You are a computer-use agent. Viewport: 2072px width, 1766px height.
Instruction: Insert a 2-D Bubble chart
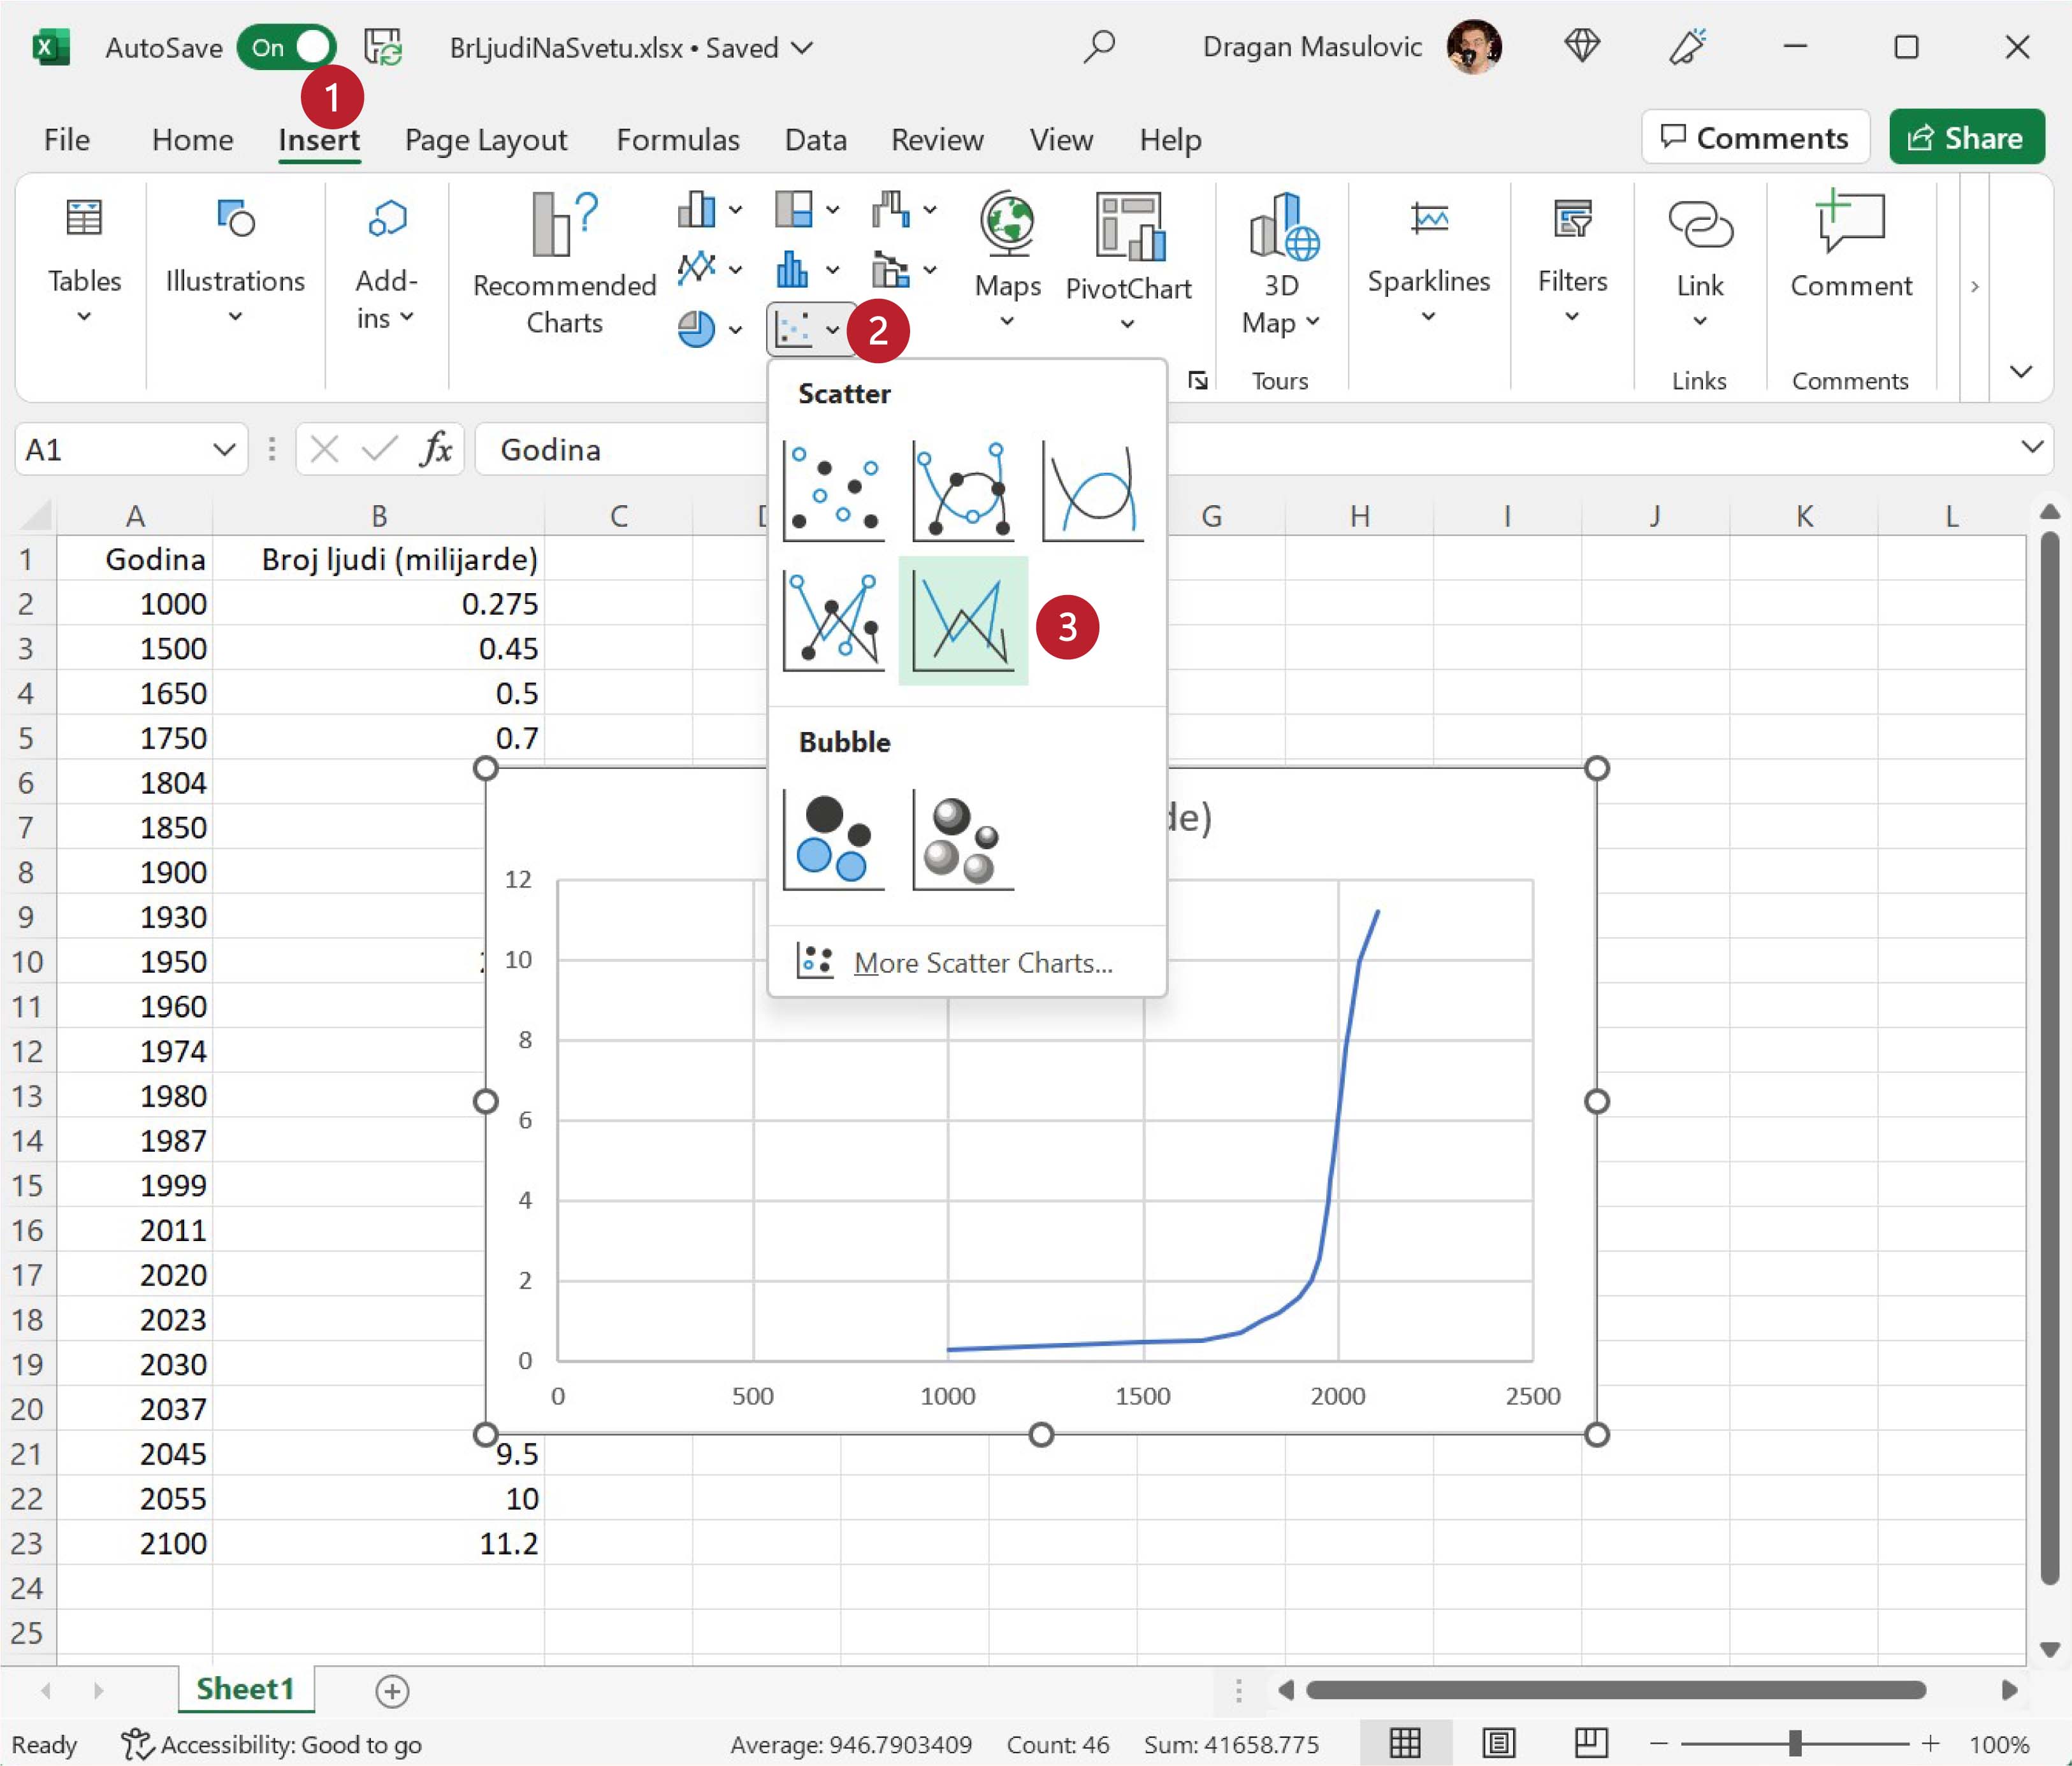coord(833,840)
